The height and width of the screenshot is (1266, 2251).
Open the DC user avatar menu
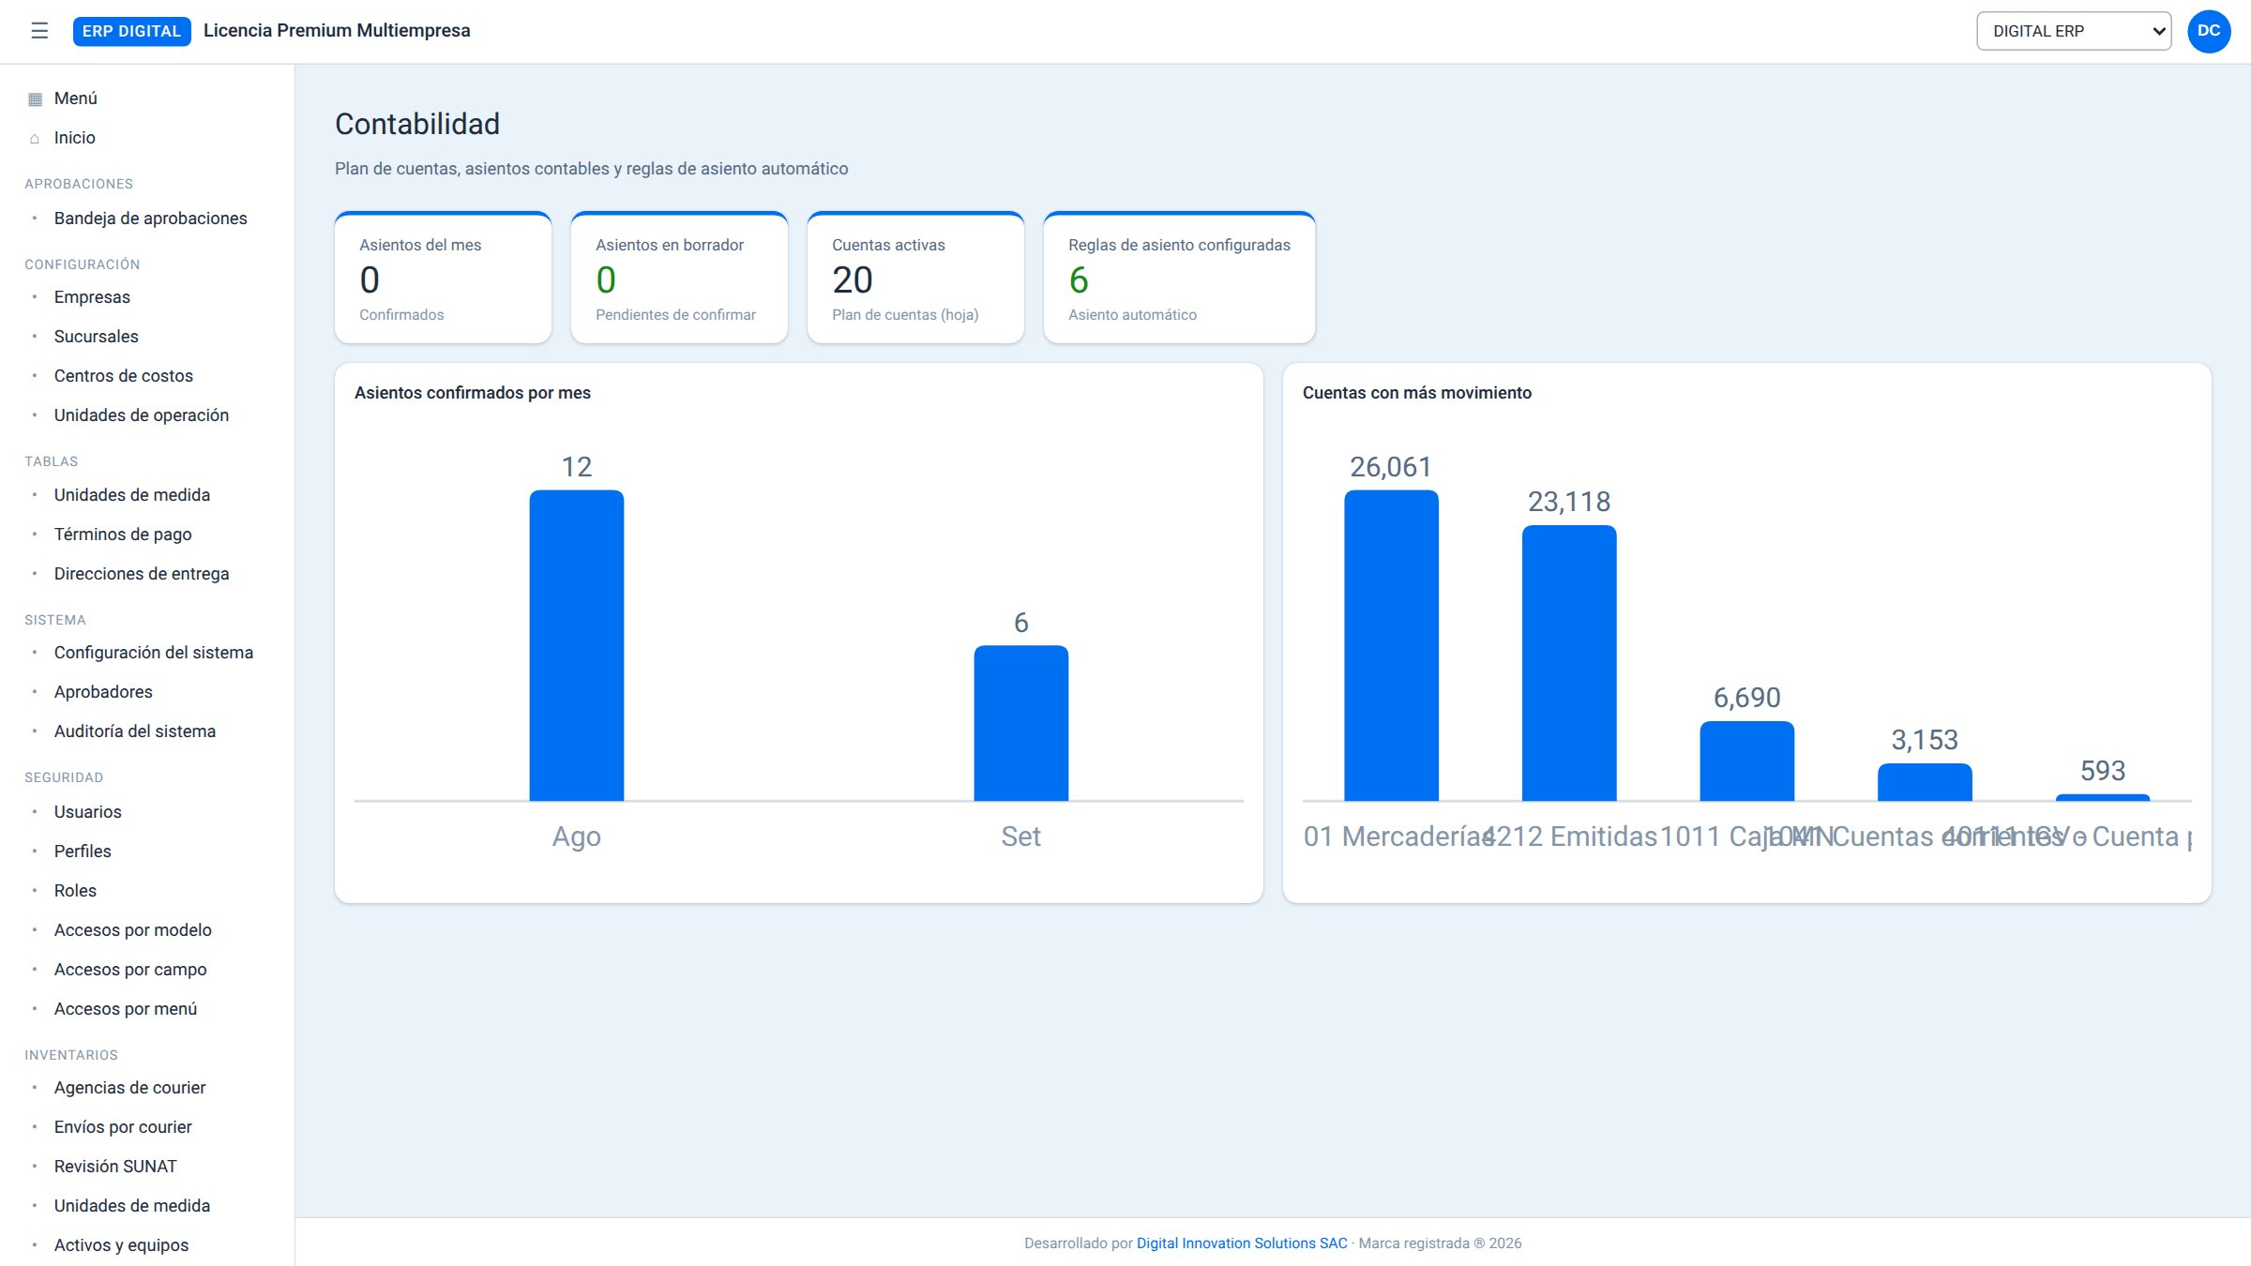2209,31
